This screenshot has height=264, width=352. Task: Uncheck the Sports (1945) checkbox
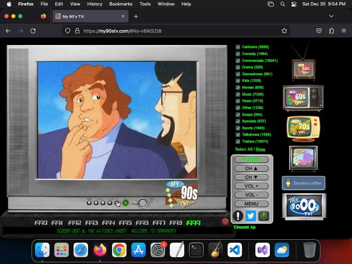[238, 128]
